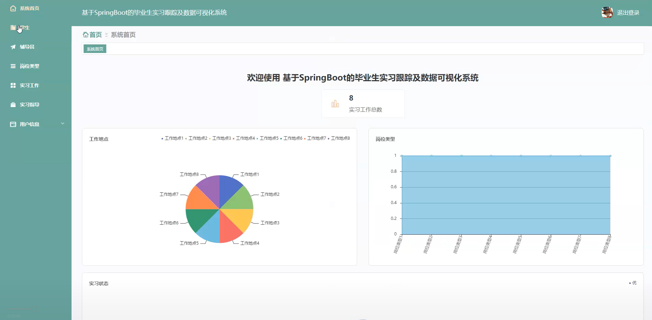Viewport: 652px width, 320px height.
Task: Click the 工作地点6 pie label
Action: point(169,223)
